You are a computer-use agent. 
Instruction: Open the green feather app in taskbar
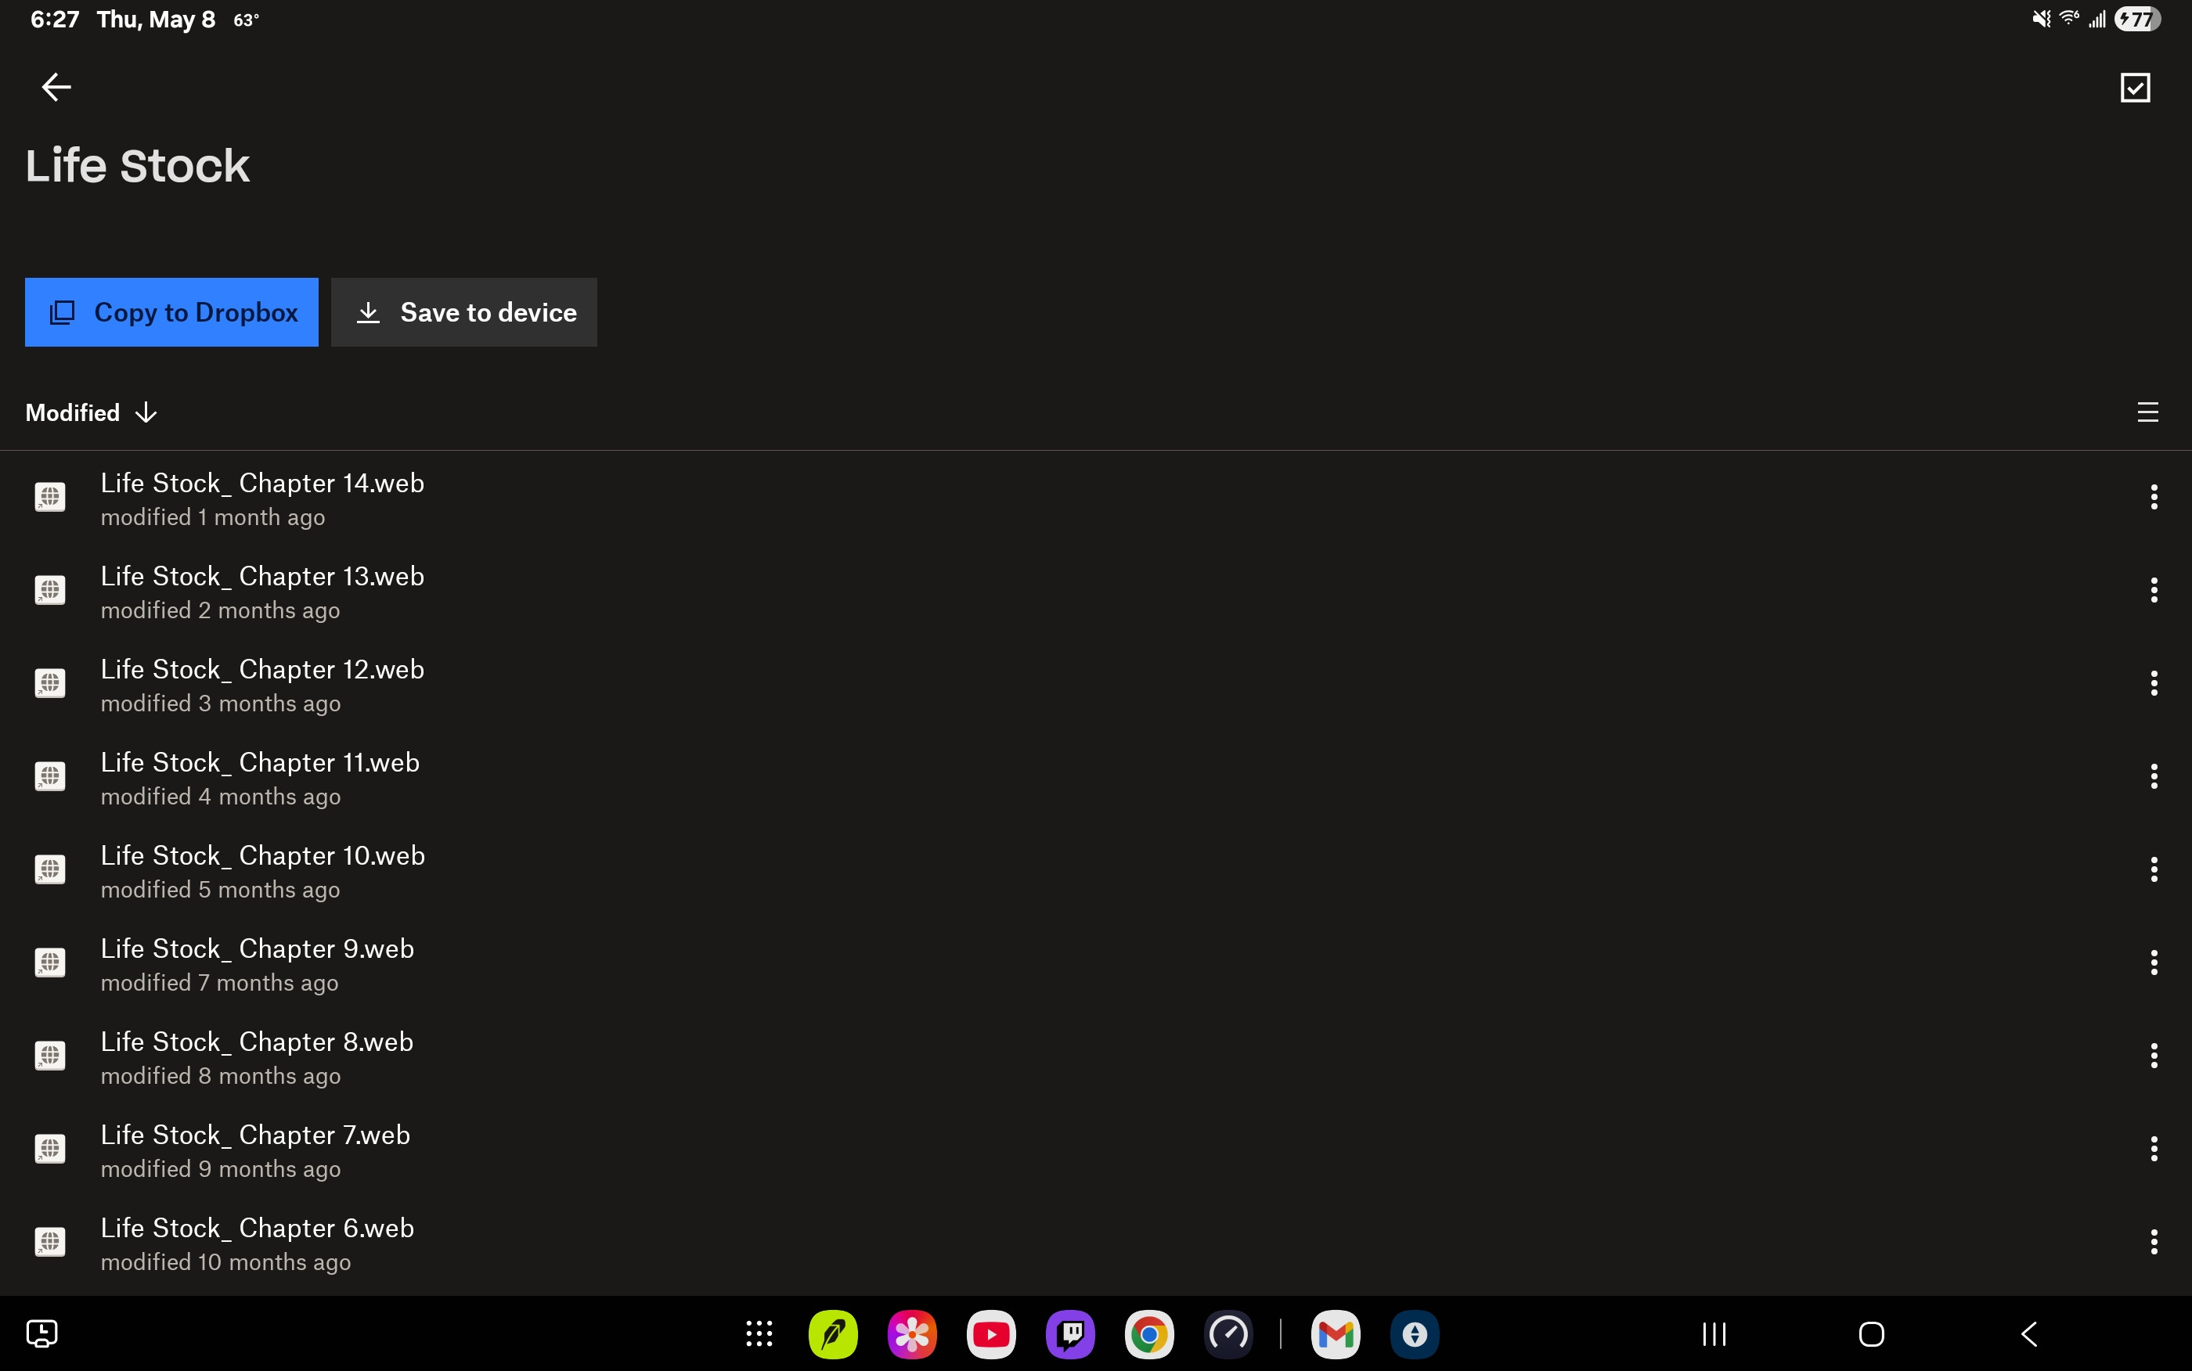click(832, 1333)
